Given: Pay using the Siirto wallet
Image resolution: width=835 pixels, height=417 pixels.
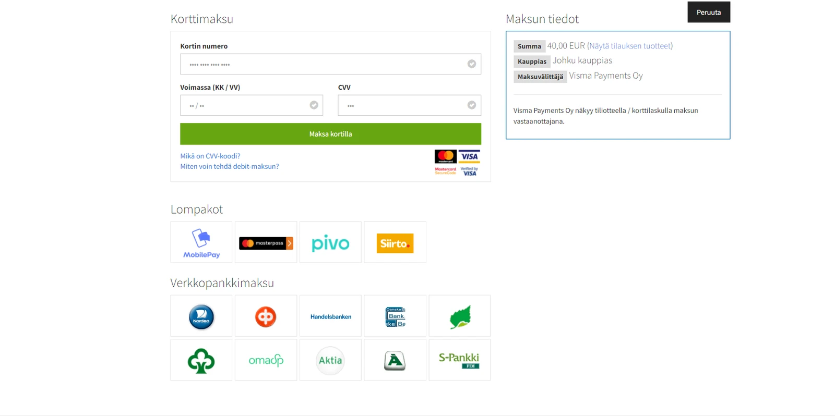Looking at the screenshot, I should tap(395, 242).
